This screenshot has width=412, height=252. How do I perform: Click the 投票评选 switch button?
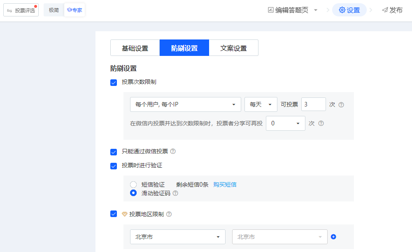point(21,10)
